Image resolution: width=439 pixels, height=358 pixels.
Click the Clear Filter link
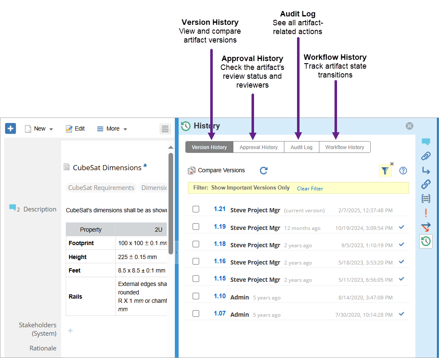click(x=310, y=189)
